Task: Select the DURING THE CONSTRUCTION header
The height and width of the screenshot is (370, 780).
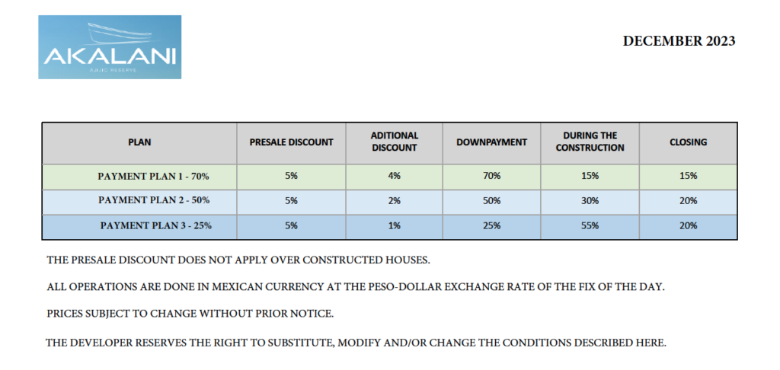Action: (590, 142)
